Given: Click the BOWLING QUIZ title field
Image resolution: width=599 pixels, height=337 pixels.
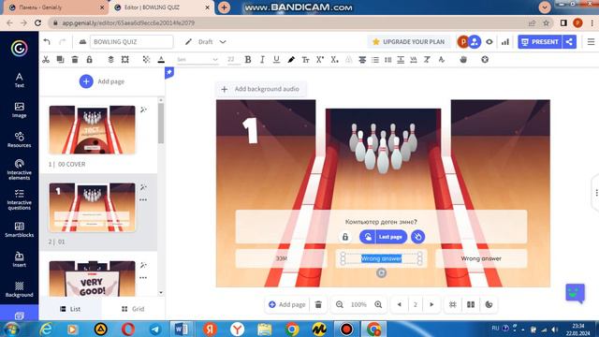Looking at the screenshot, I should (x=131, y=41).
